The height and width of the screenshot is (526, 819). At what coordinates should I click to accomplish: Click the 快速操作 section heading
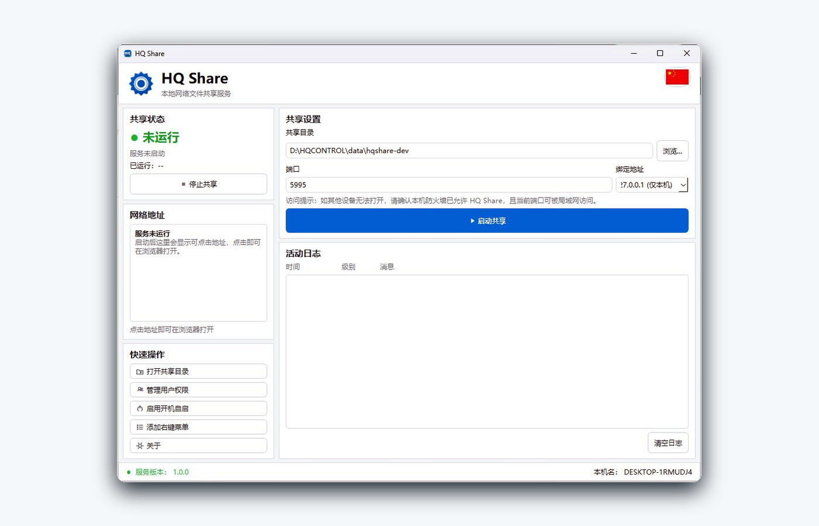(x=147, y=355)
